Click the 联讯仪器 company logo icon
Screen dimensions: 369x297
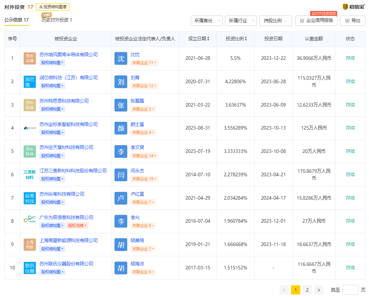(30, 268)
